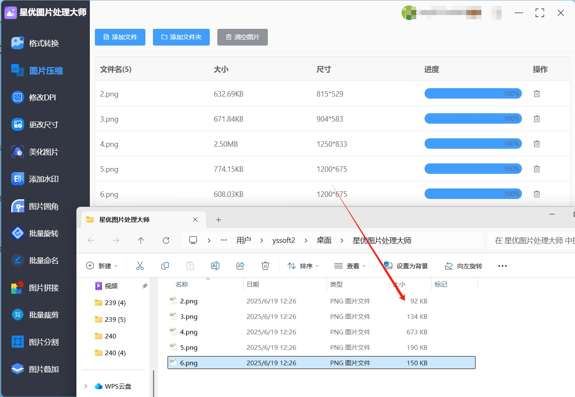This screenshot has height=397, width=575.
Task: Open the 查看 view dropdown
Action: 350,266
